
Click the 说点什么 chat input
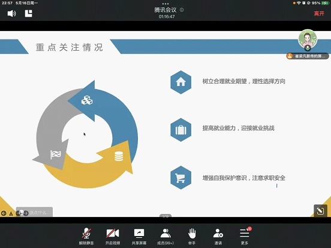point(34,212)
